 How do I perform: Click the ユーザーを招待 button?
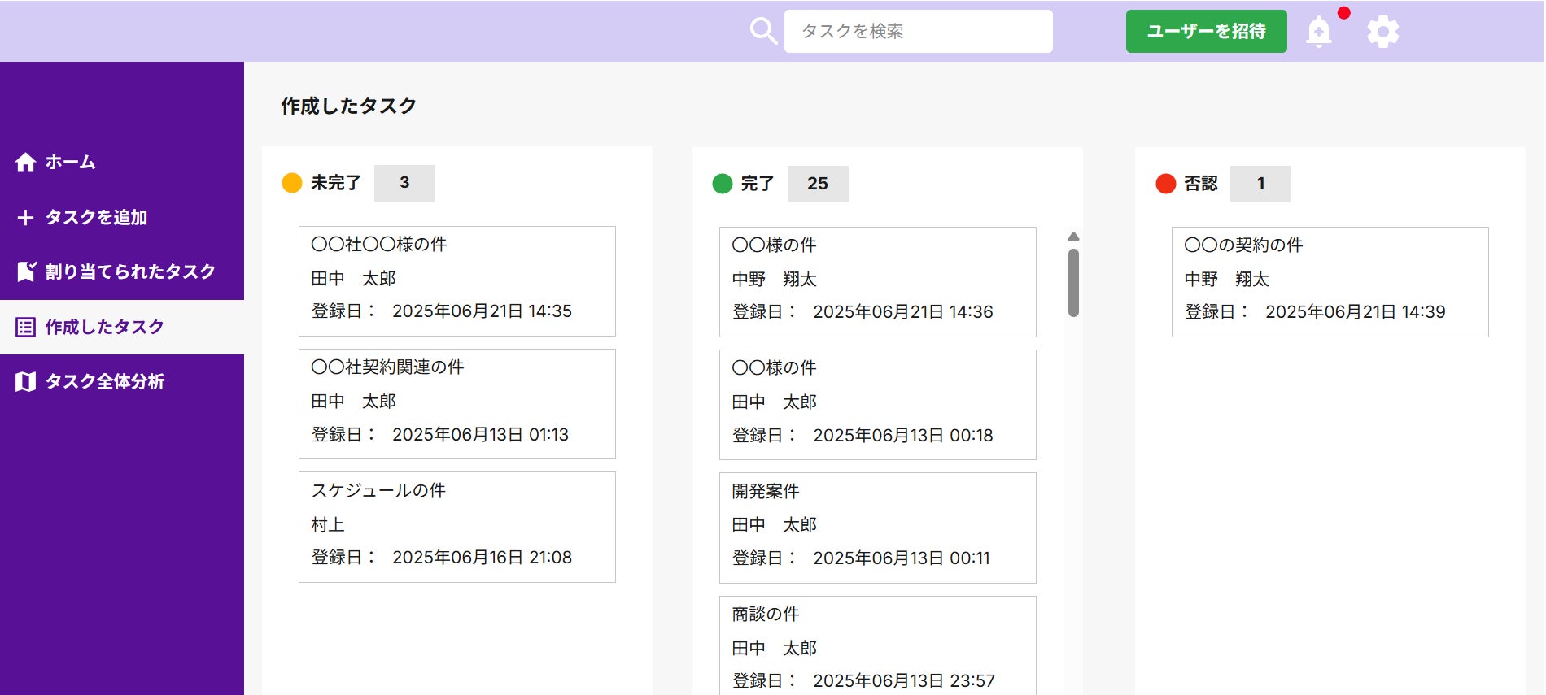pos(1206,31)
